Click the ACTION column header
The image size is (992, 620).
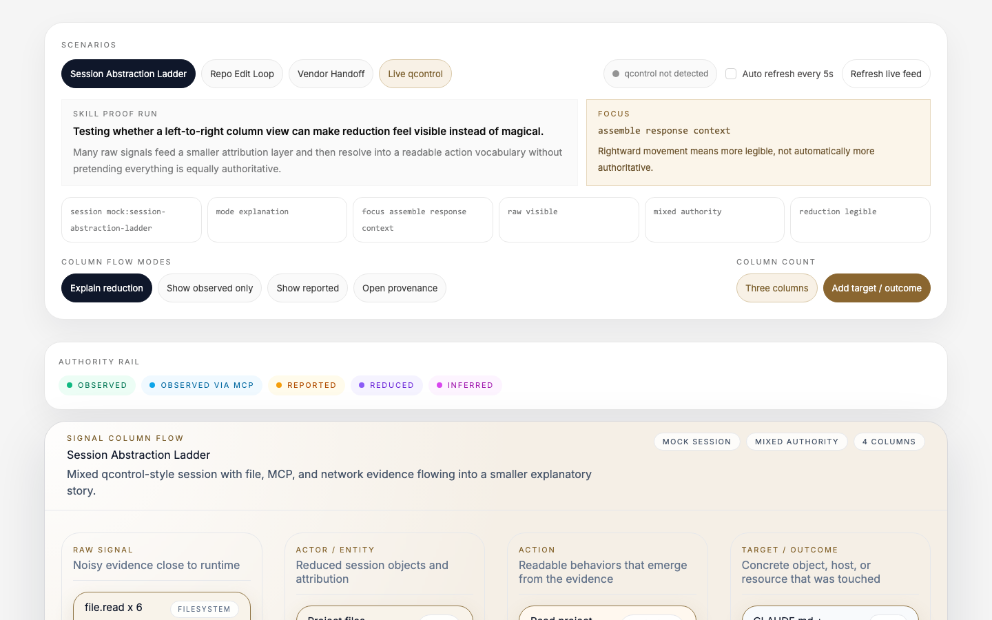click(x=537, y=550)
